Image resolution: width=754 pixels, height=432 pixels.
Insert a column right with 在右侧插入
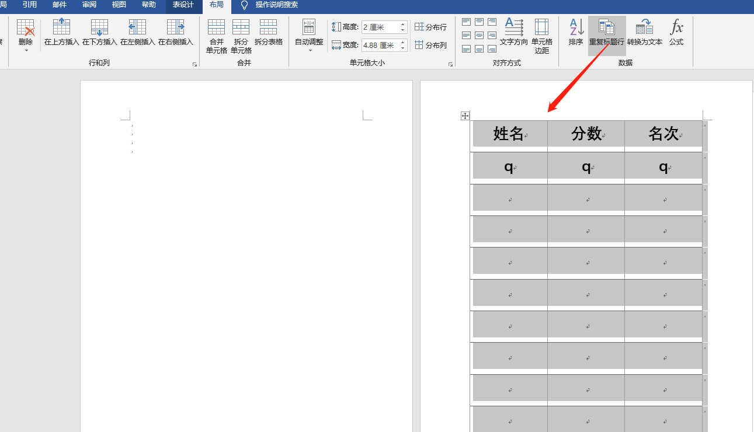175,32
